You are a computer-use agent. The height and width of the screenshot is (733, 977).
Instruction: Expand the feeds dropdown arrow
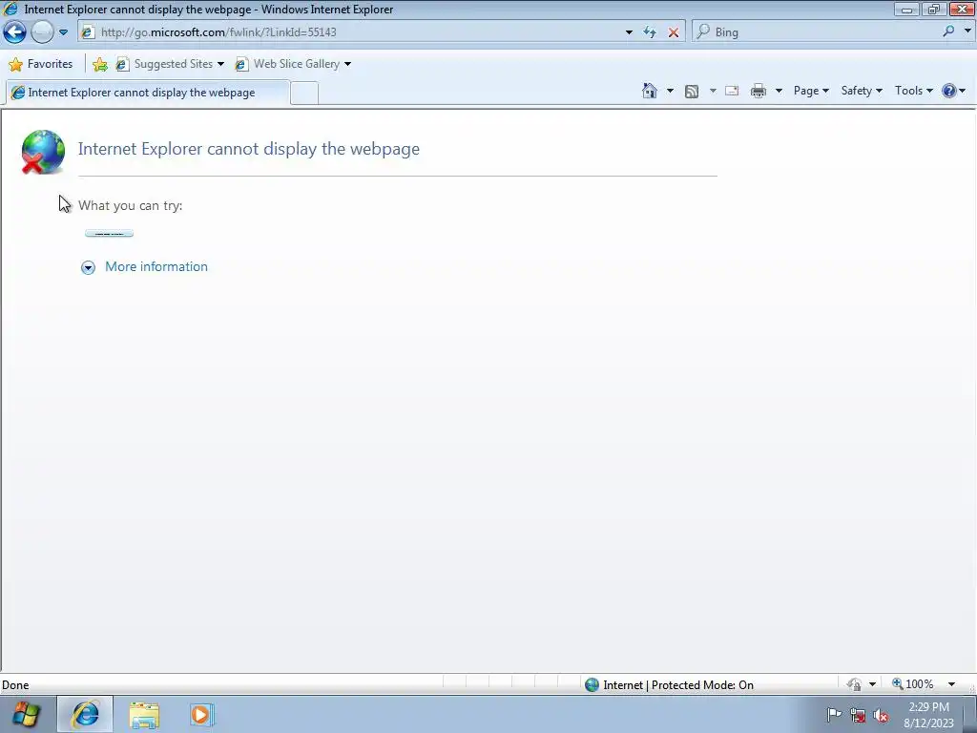[713, 91]
